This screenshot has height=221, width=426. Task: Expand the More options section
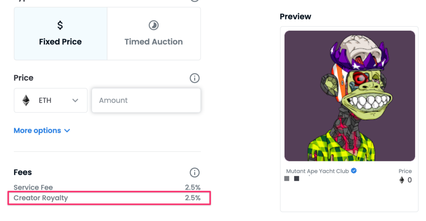click(37, 130)
